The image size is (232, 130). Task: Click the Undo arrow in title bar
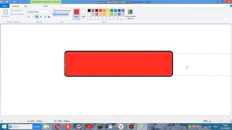(x=11, y=2)
